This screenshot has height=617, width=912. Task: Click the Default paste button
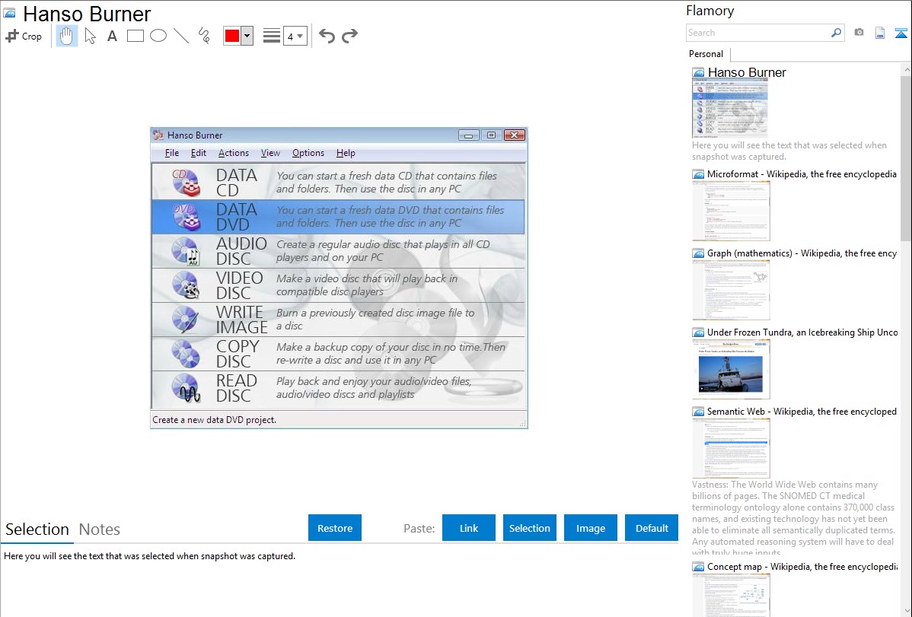click(x=652, y=528)
